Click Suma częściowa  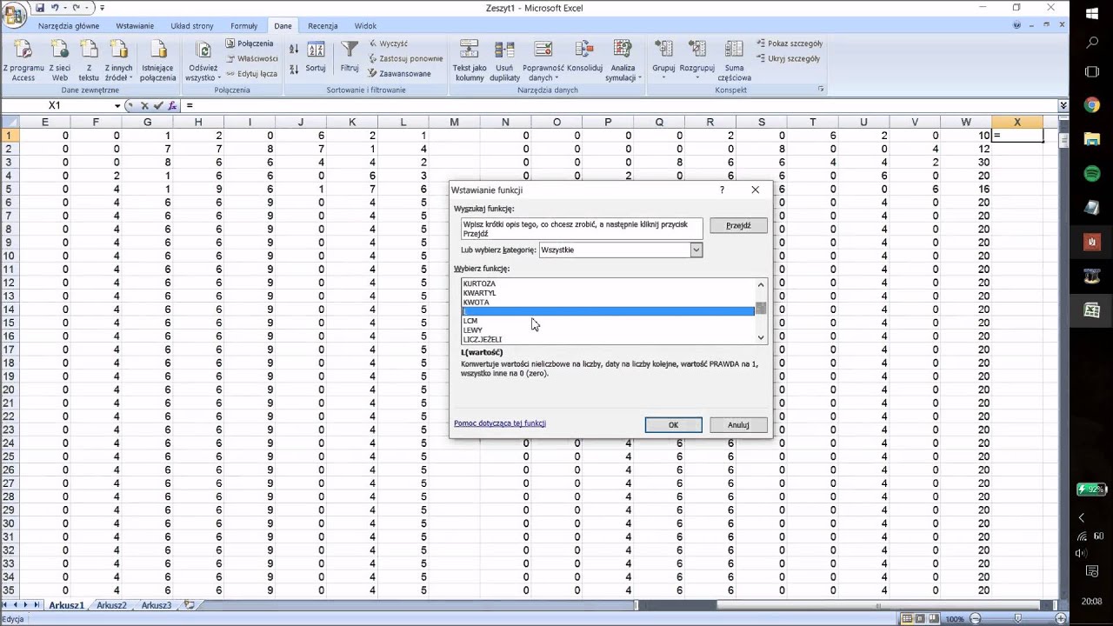pos(734,61)
